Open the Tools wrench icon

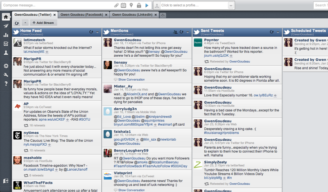[x=6, y=75]
